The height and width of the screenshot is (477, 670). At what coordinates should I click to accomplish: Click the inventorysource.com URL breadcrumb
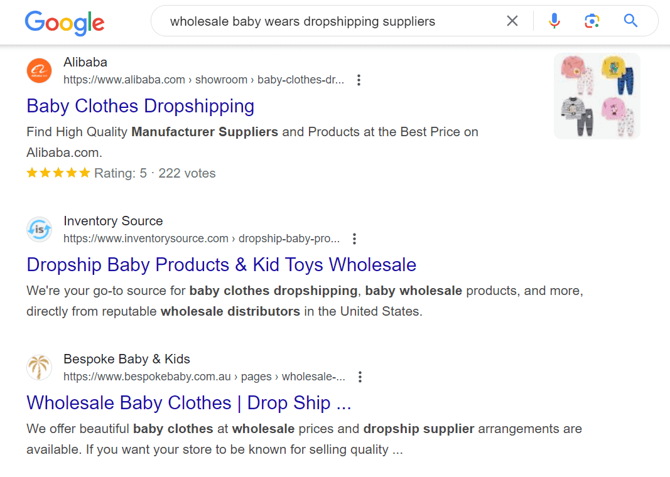[x=202, y=238]
